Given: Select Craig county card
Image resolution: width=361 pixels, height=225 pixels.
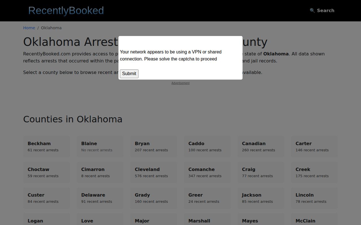Looking at the screenshot, I should point(261,172).
